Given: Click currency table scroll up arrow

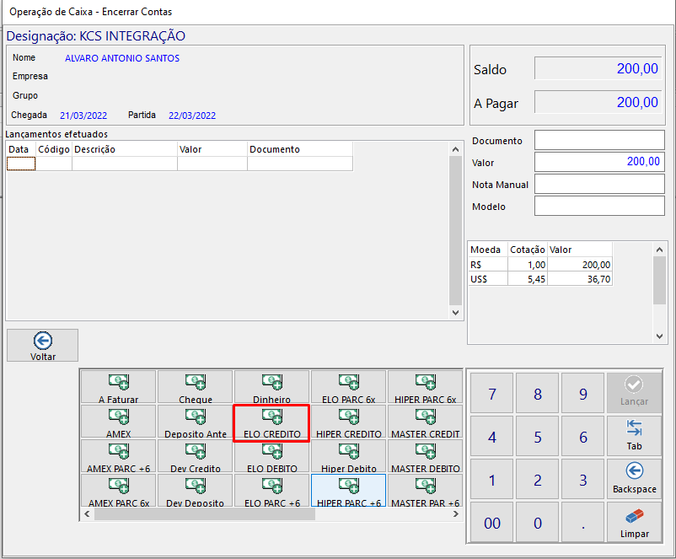Looking at the screenshot, I should [659, 250].
